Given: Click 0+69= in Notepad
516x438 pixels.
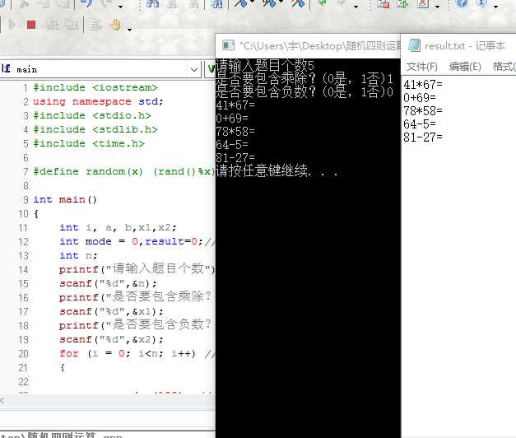Looking at the screenshot, I should [420, 98].
